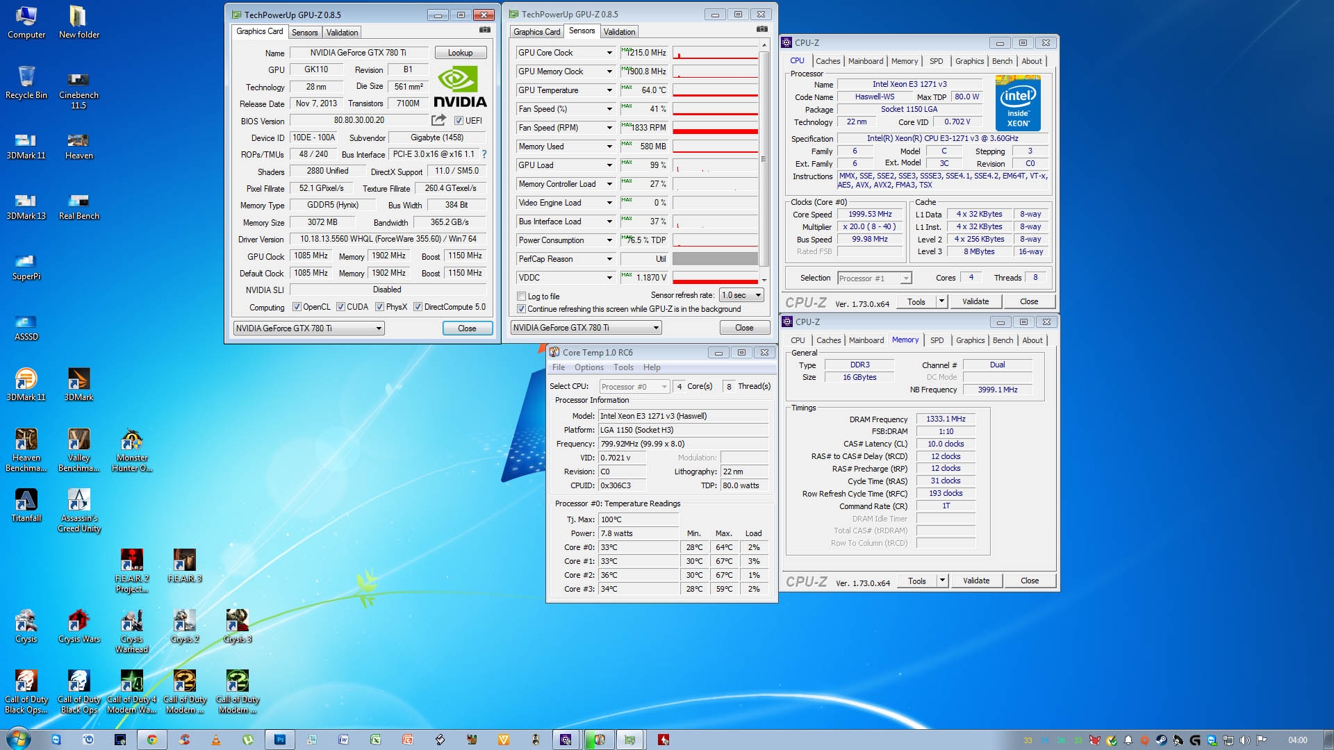Open SuperPi desktop icon
This screenshot has width=1334, height=750.
pos(26,266)
